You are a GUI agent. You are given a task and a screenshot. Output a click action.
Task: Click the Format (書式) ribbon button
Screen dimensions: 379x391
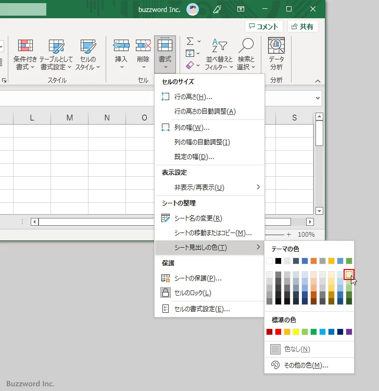[165, 54]
